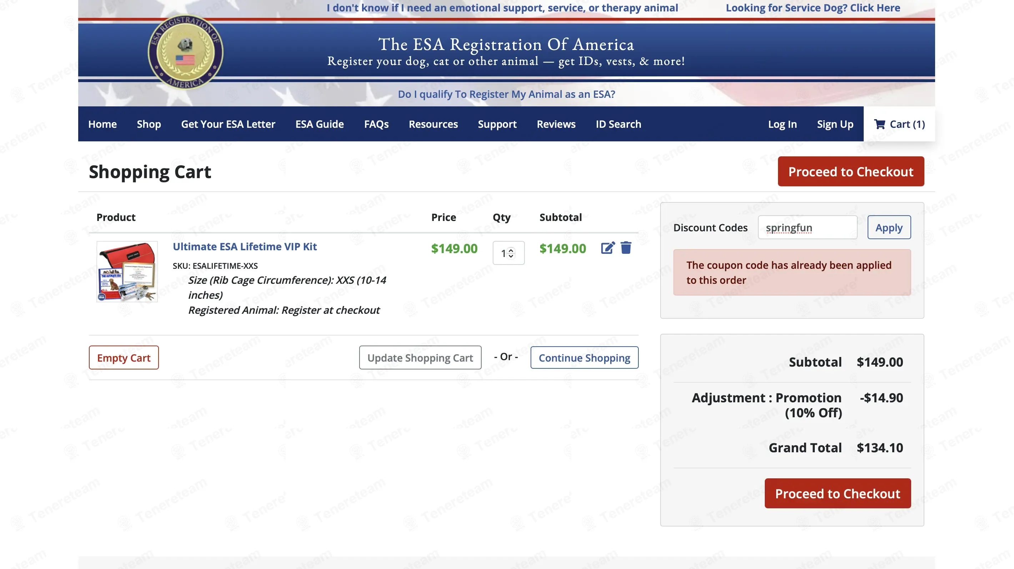Screen dimensions: 1014x569
Task: Click the coupon already applied message
Action: pyautogui.click(x=792, y=272)
